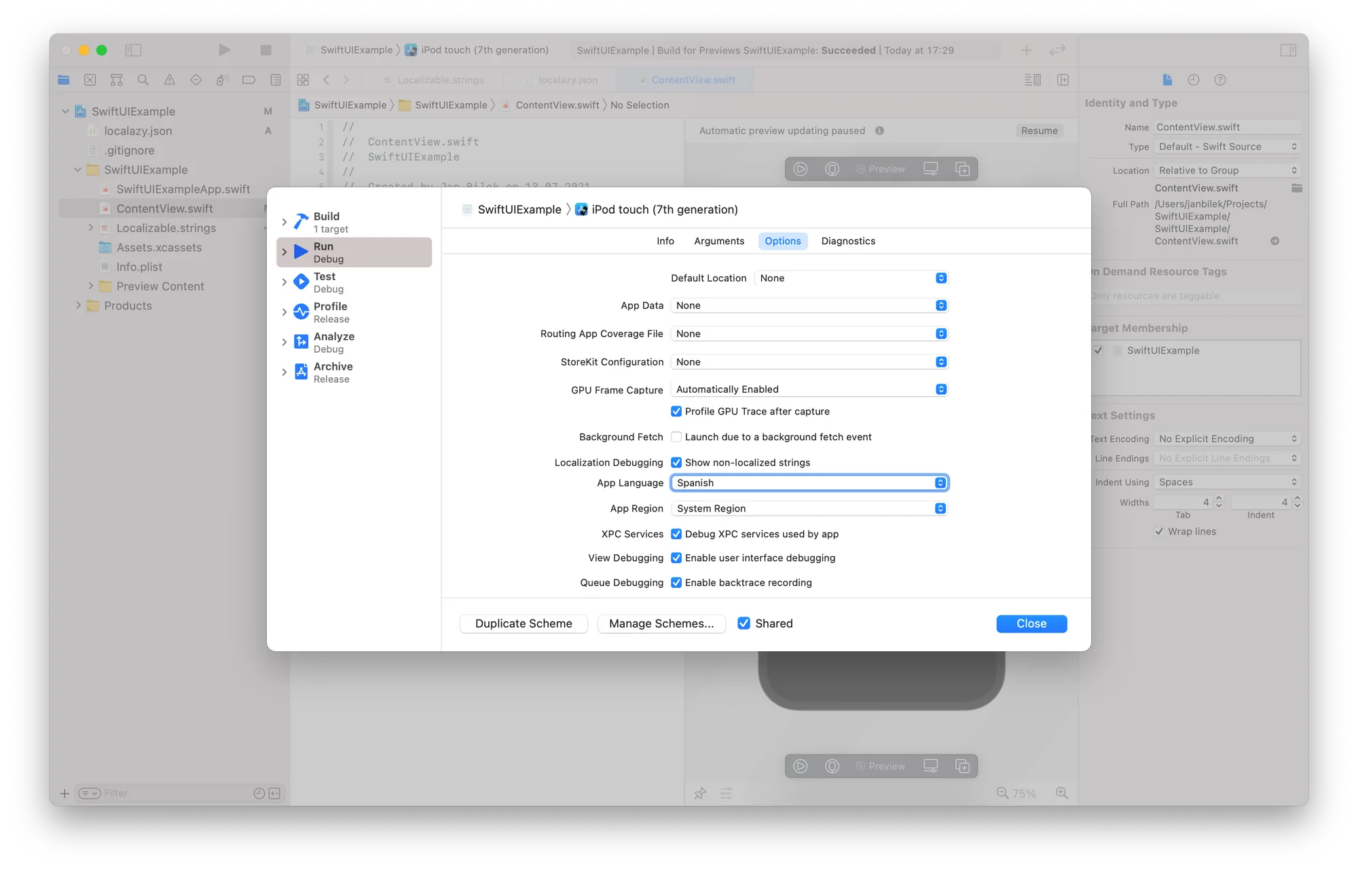This screenshot has height=871, width=1358.
Task: Click the Duplicate Scheme button
Action: [x=524, y=623]
